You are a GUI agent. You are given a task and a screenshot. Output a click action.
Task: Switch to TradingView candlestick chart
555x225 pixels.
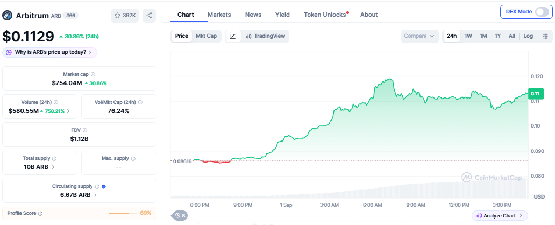click(x=265, y=36)
